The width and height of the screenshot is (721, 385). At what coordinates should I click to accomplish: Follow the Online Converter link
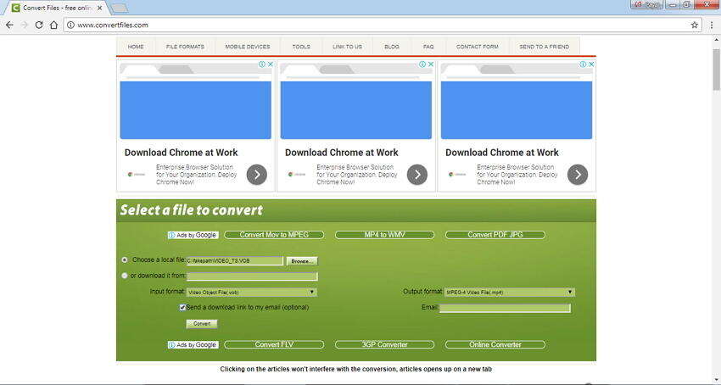[495, 344]
